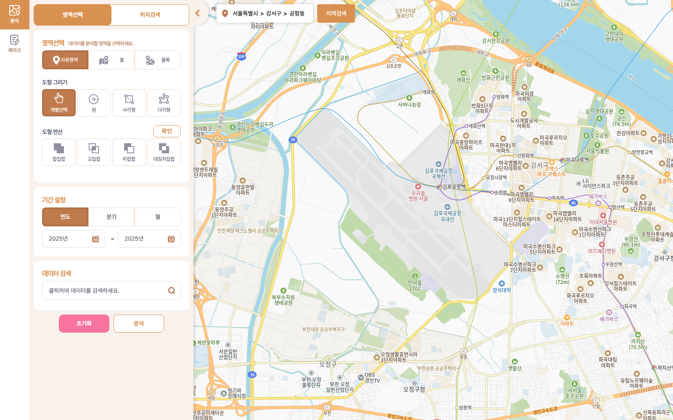This screenshot has height=420, width=673.
Task: Switch to the 위치검색 tab
Action: point(150,15)
